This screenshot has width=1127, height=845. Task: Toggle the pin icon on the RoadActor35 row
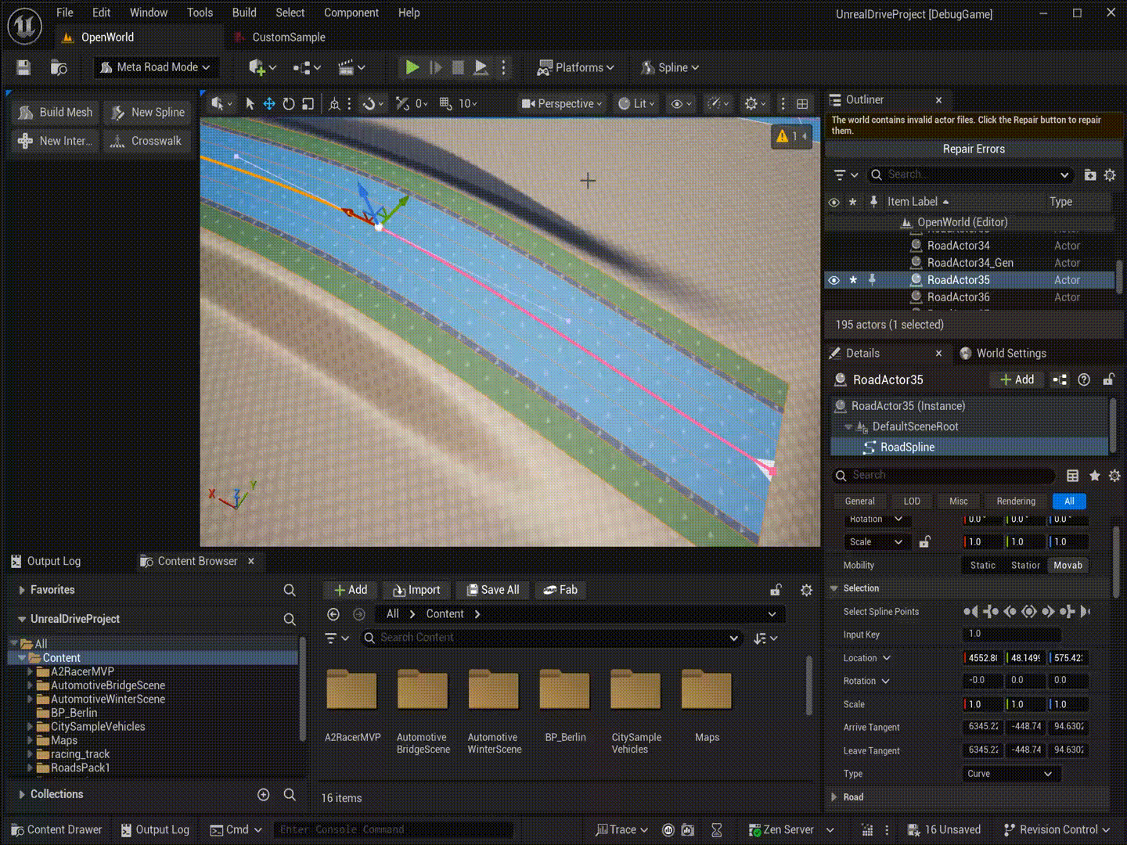click(x=872, y=280)
